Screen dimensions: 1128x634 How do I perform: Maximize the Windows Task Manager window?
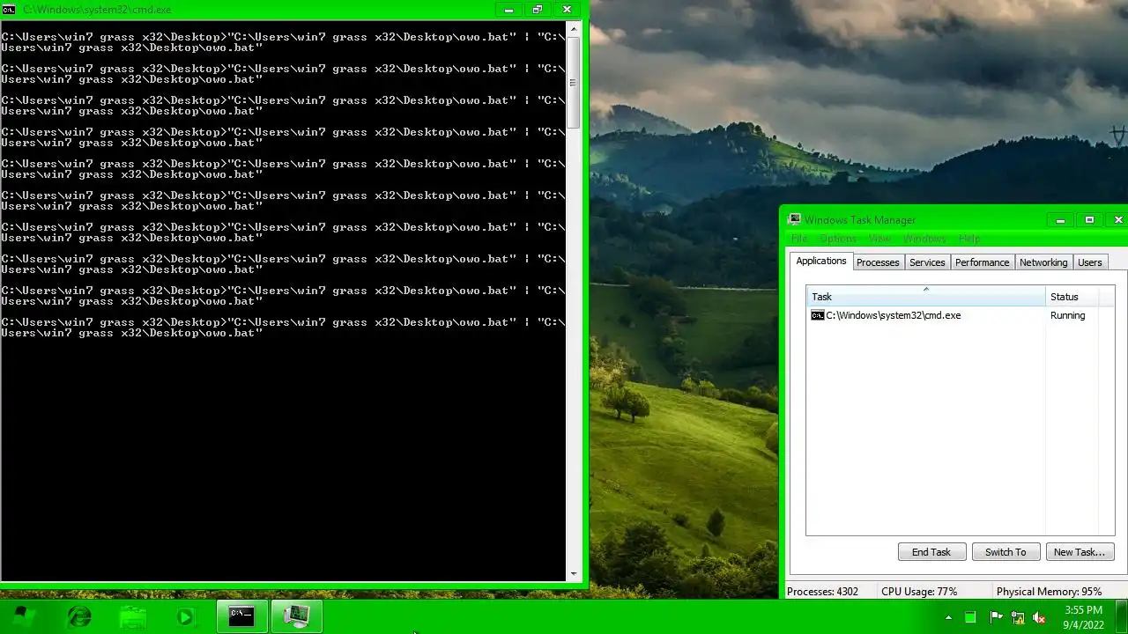coord(1089,220)
